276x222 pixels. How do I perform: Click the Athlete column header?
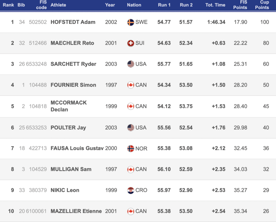[58, 5]
